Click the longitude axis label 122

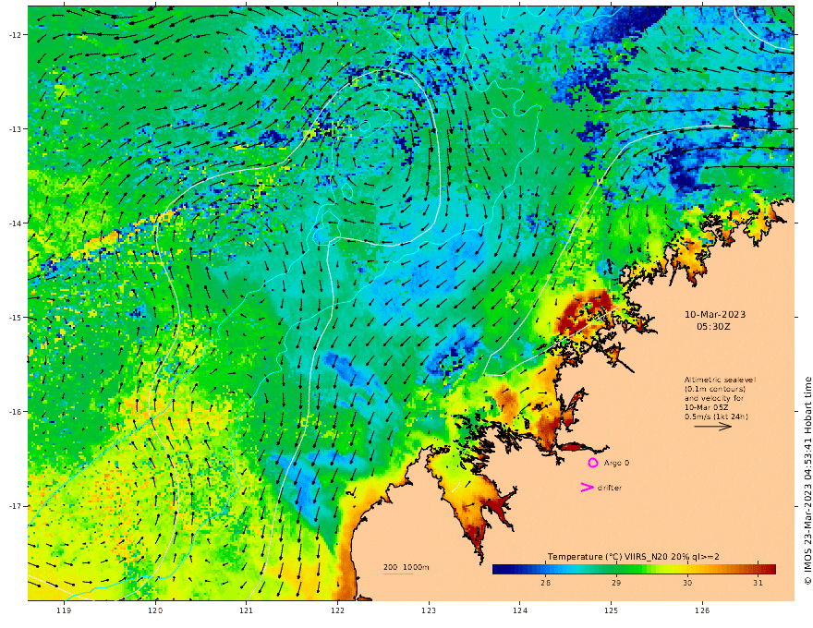click(x=337, y=610)
